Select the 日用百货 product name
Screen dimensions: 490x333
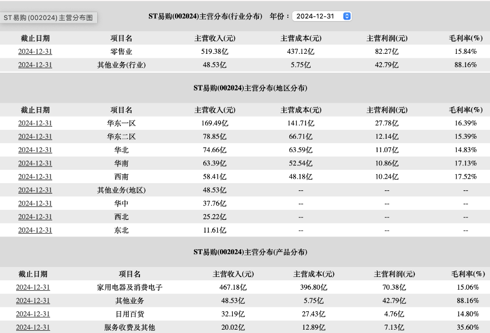point(129,314)
